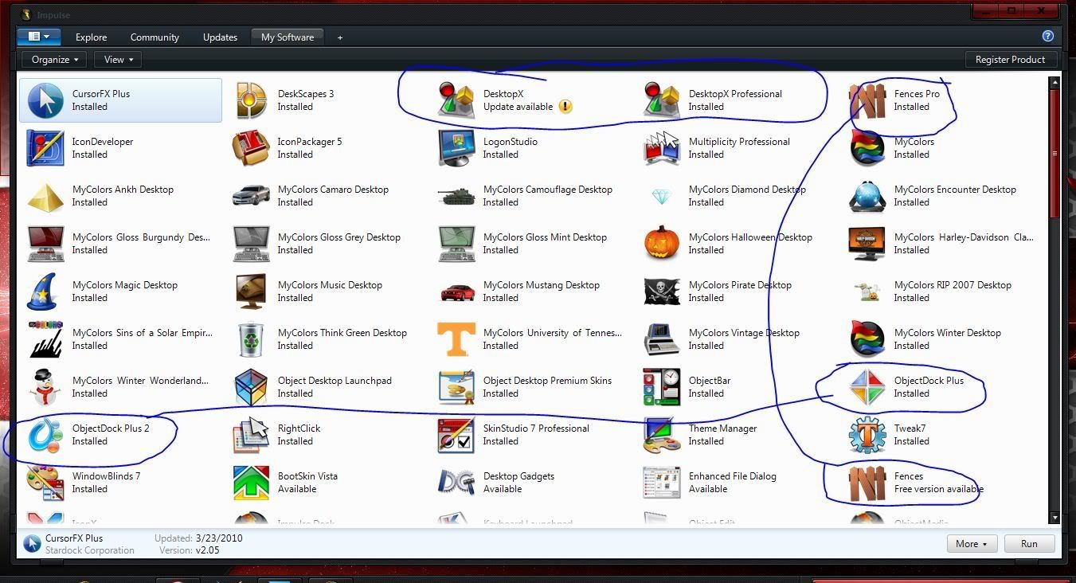Click Object Desktop Launchpad cube icon
This screenshot has width=1076, height=583.
(251, 387)
